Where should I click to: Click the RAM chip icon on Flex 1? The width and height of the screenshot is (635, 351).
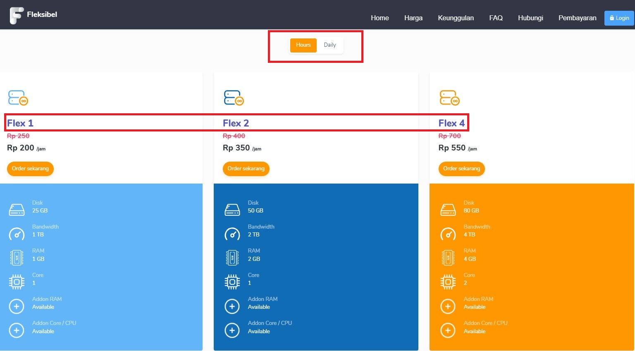(17, 257)
